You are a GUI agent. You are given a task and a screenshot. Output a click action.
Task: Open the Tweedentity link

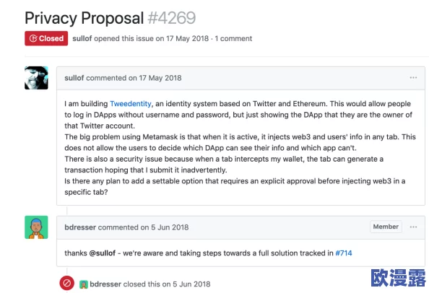(131, 104)
